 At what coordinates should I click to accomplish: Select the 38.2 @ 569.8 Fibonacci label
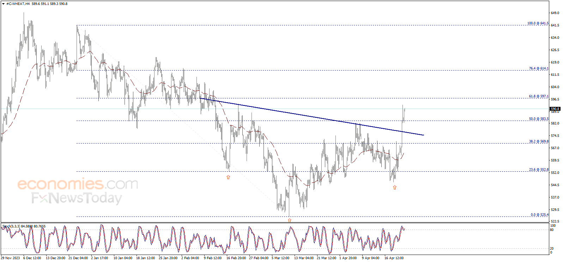539,141
